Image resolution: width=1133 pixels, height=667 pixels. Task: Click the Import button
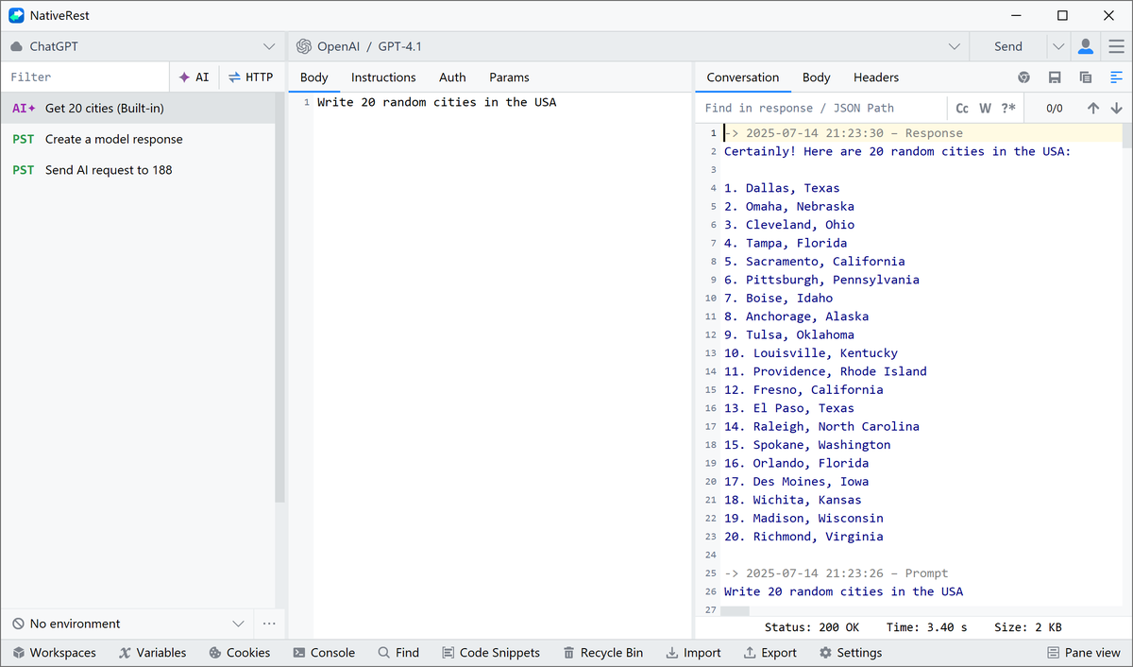click(694, 653)
